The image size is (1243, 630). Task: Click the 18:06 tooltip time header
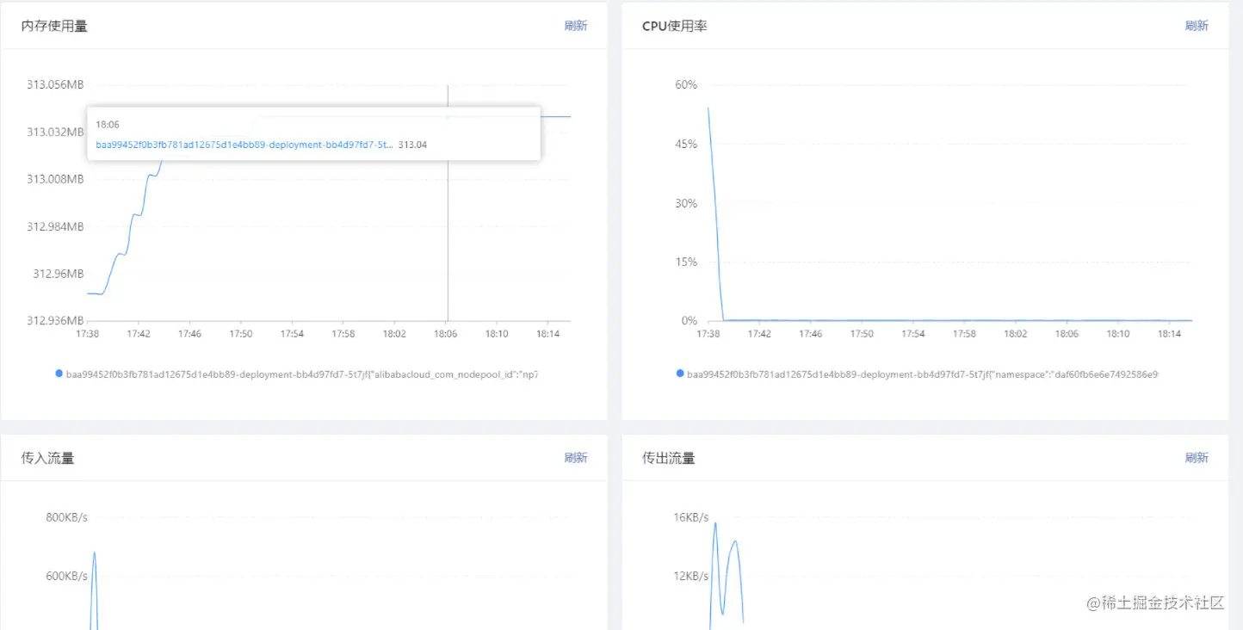(107, 125)
